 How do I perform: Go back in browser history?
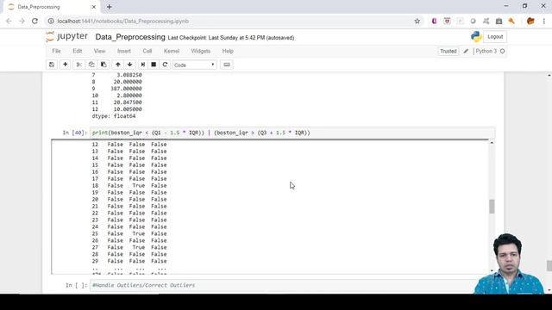pos(9,21)
